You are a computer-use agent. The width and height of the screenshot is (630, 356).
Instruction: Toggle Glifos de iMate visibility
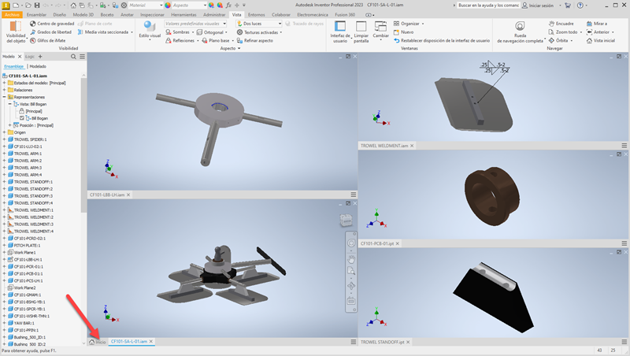point(48,41)
